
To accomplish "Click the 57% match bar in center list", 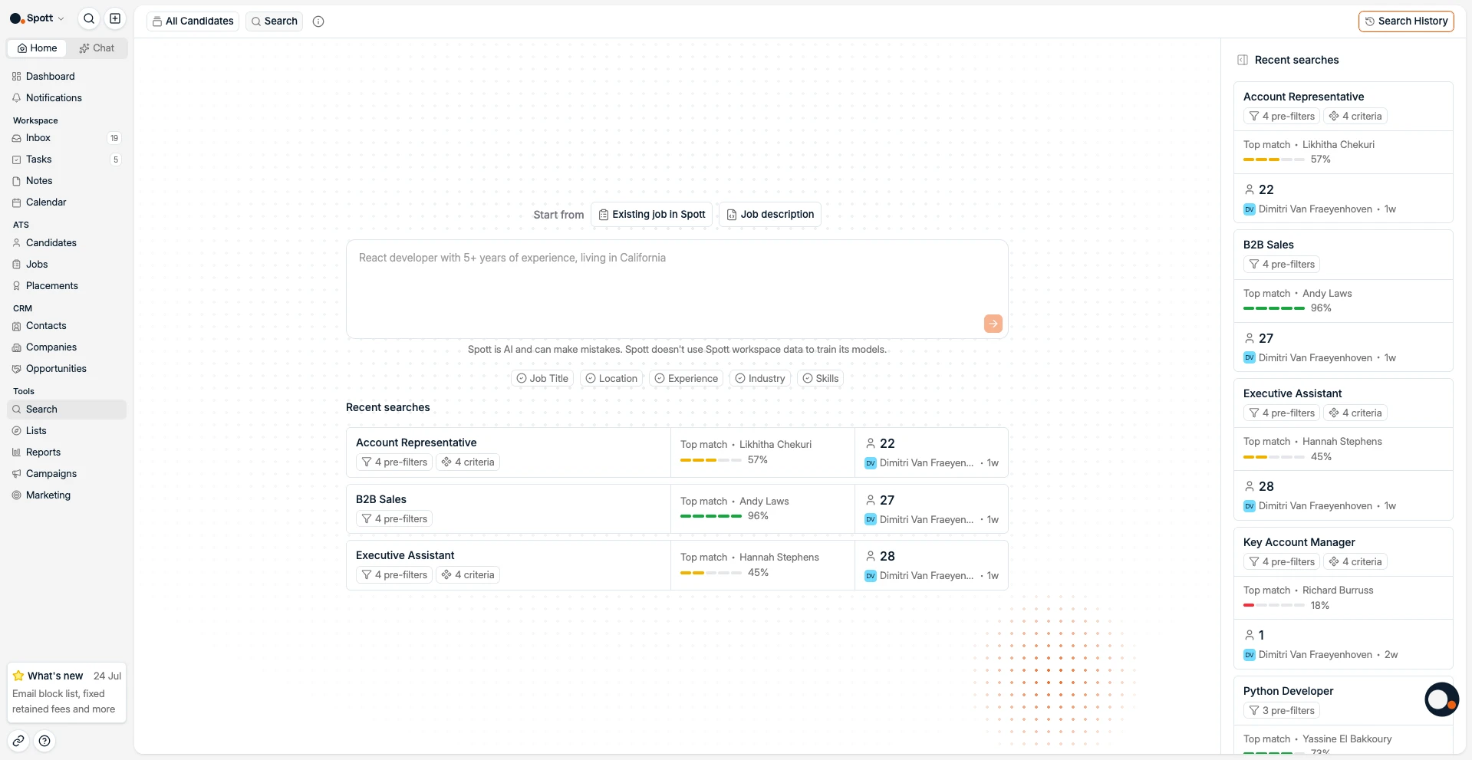I will [x=710, y=460].
